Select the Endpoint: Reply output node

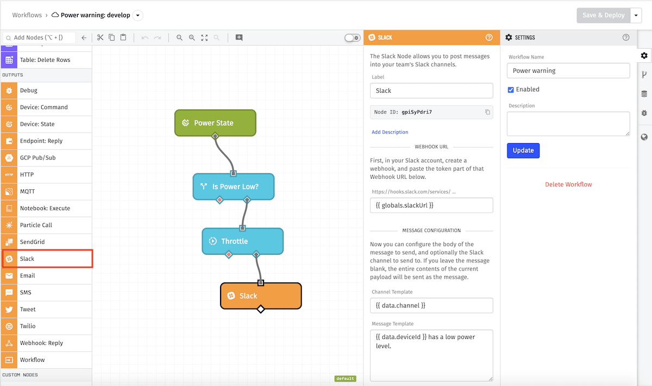click(46, 141)
